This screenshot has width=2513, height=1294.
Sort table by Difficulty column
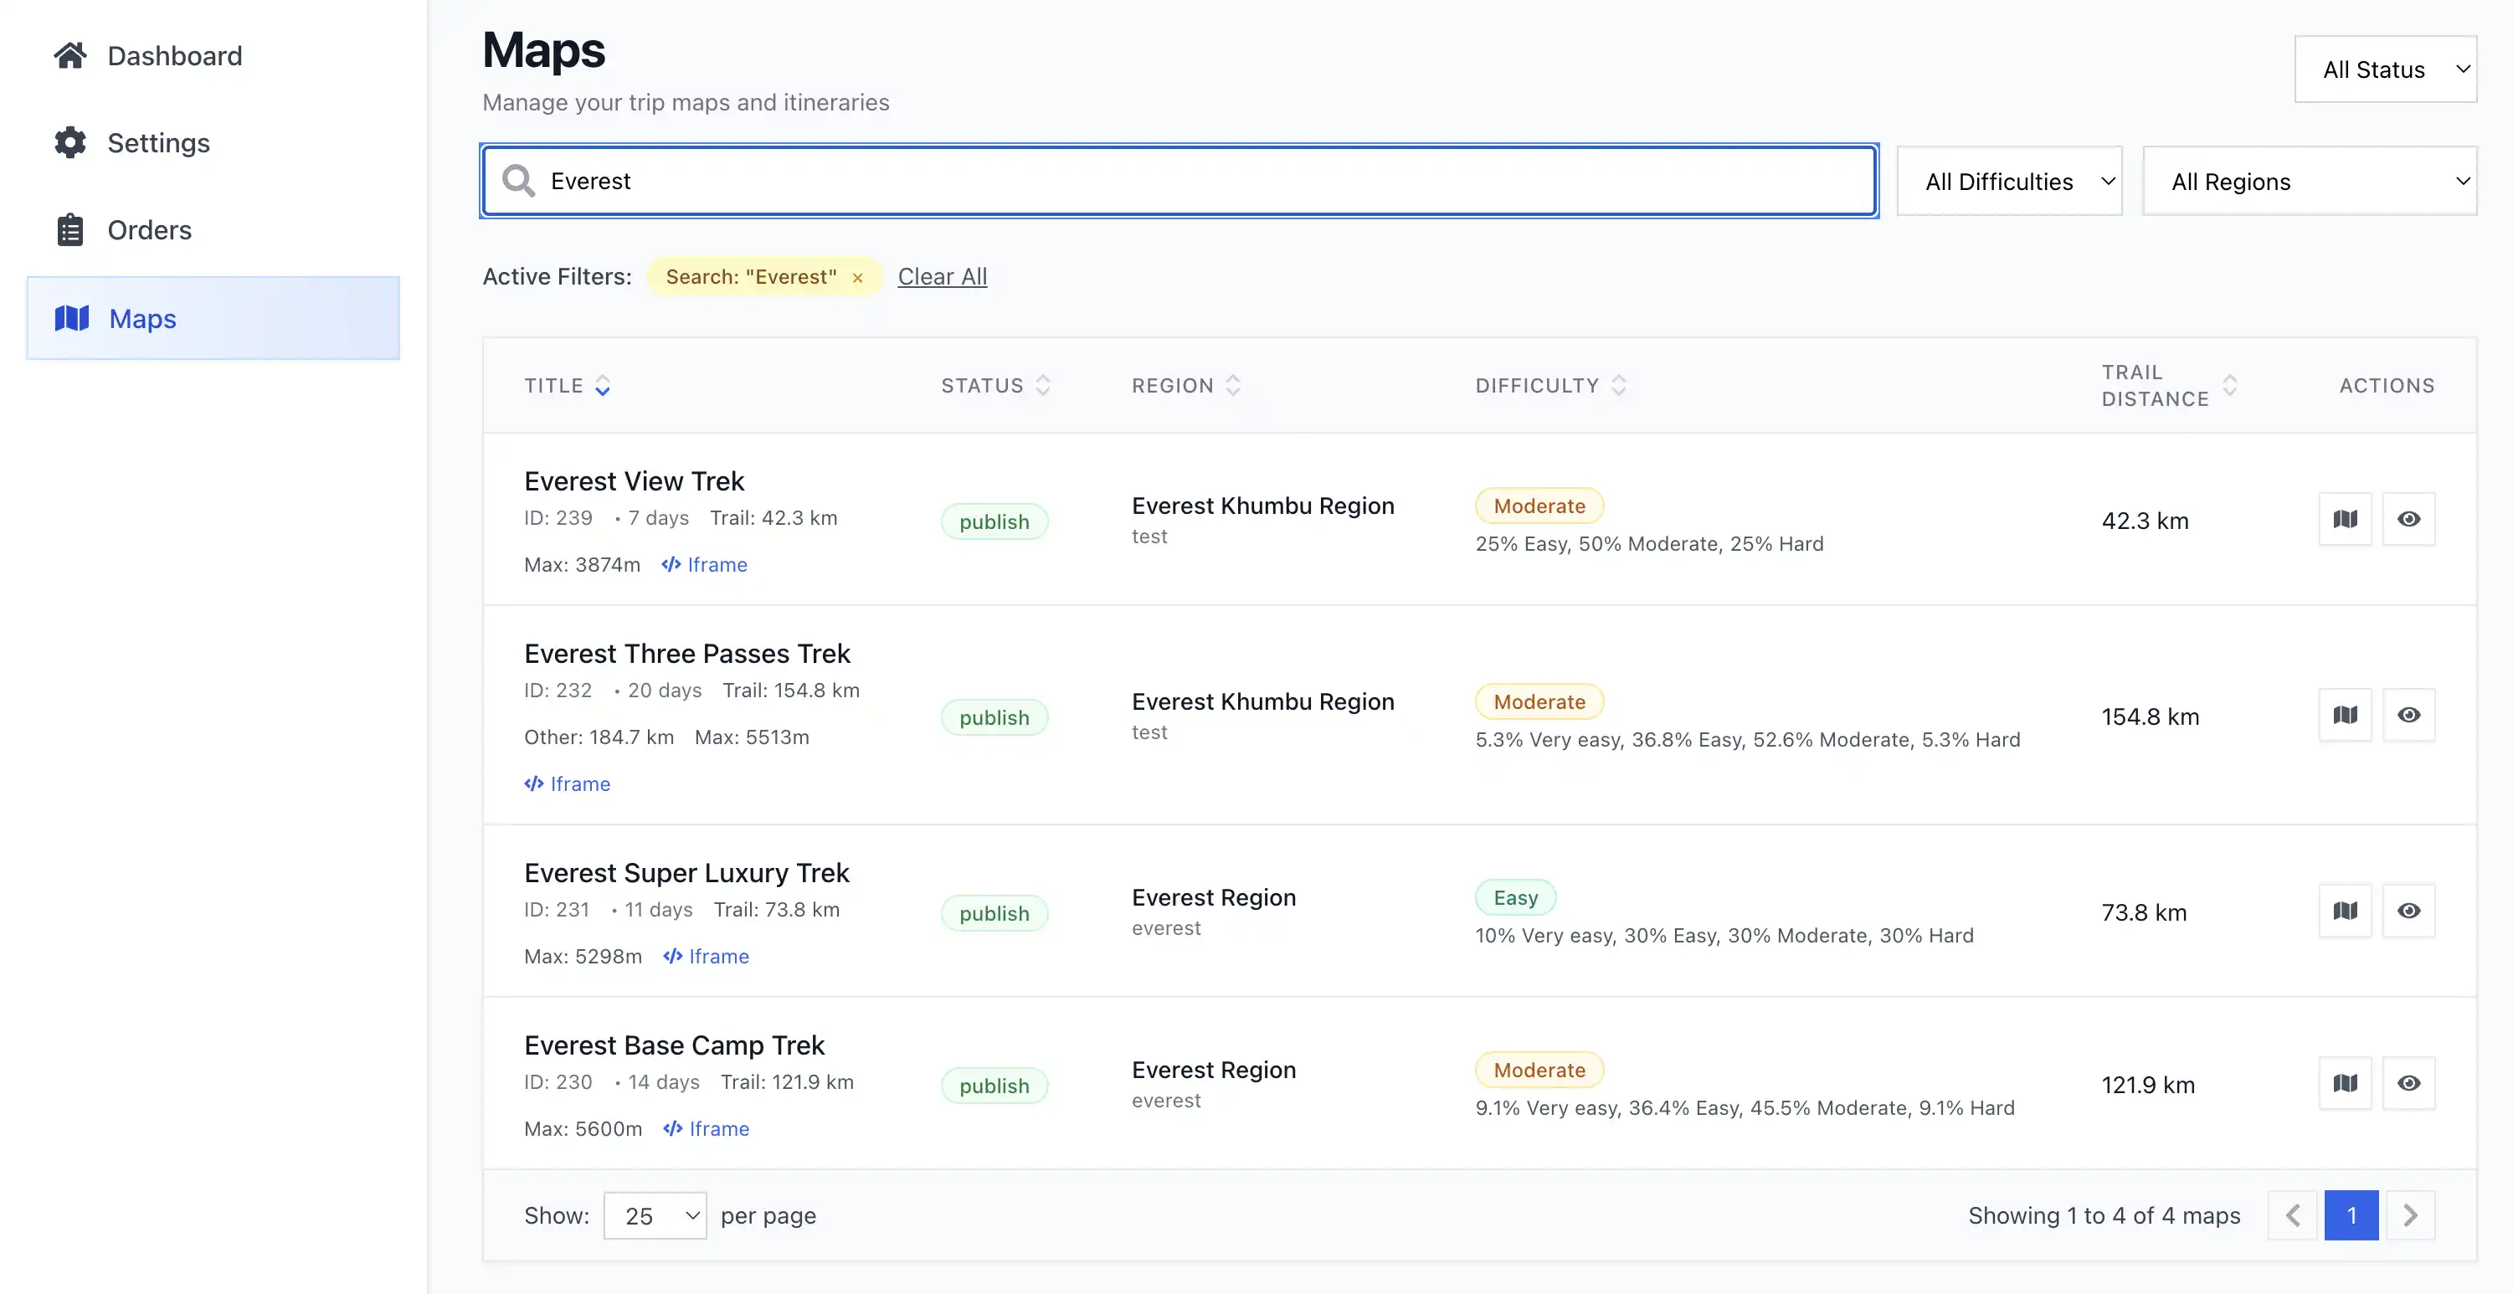tap(1618, 385)
